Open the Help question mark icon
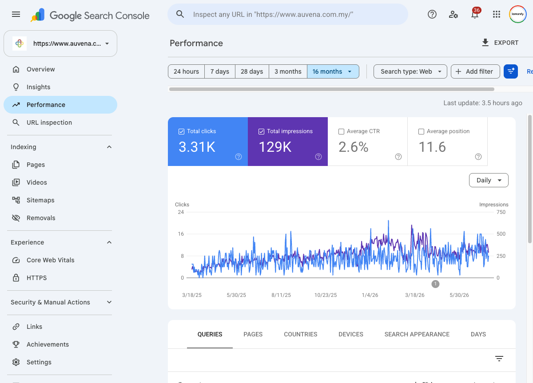Screen dimensions: 533x383 point(432,14)
